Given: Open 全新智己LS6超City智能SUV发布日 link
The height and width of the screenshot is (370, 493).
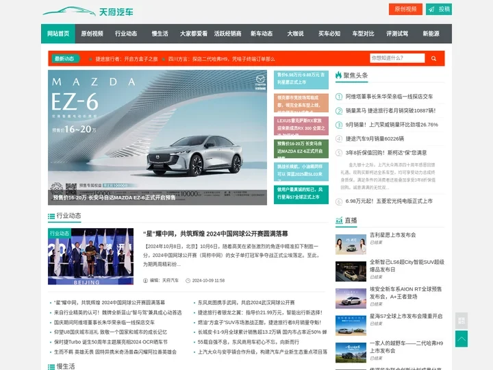Looking at the screenshot, I should click(x=407, y=266).
